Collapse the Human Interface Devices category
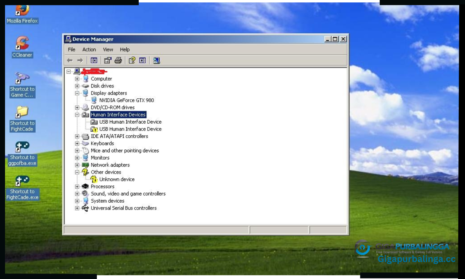 (x=77, y=115)
